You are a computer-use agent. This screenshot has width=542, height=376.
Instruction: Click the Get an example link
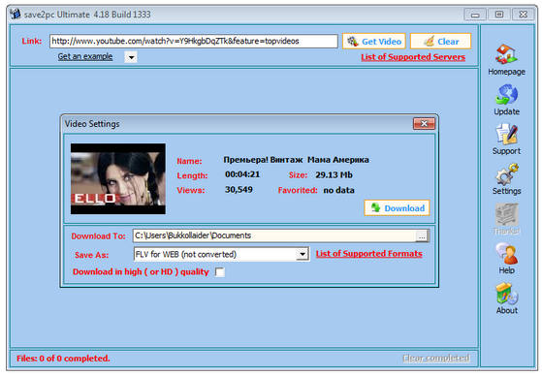(85, 56)
